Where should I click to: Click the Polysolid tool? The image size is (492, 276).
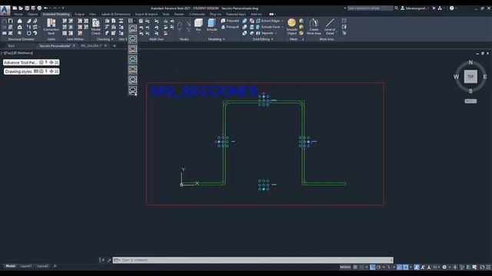click(230, 21)
